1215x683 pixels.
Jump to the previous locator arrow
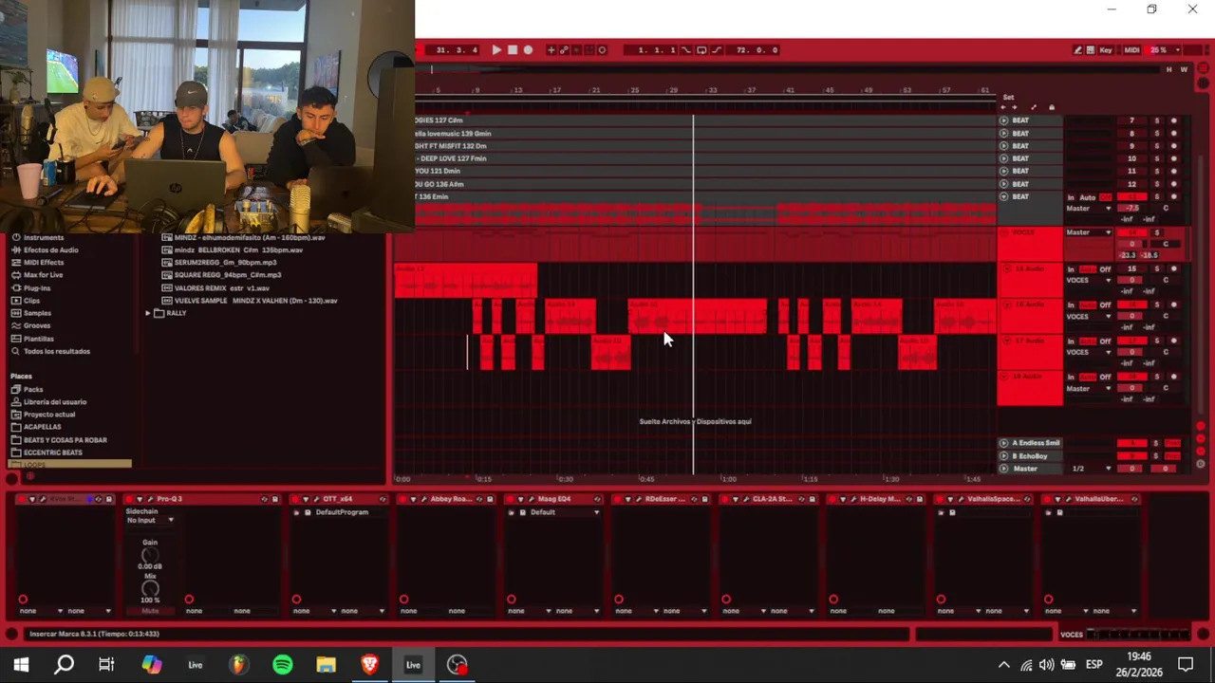1003,107
